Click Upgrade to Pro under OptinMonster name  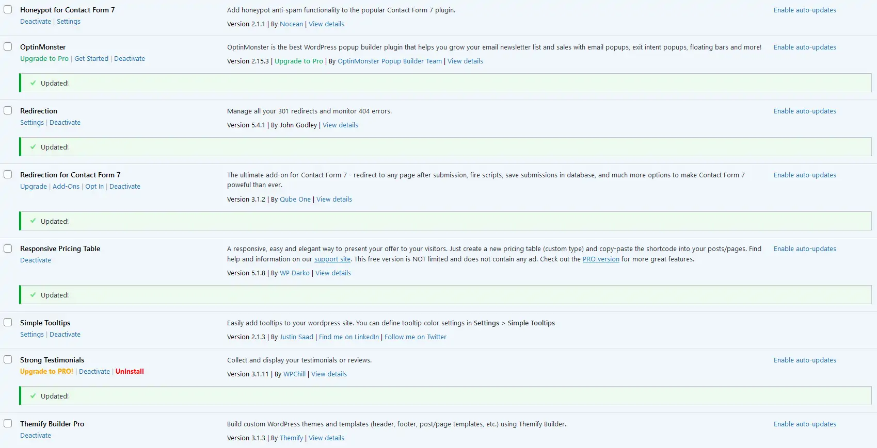coord(44,59)
